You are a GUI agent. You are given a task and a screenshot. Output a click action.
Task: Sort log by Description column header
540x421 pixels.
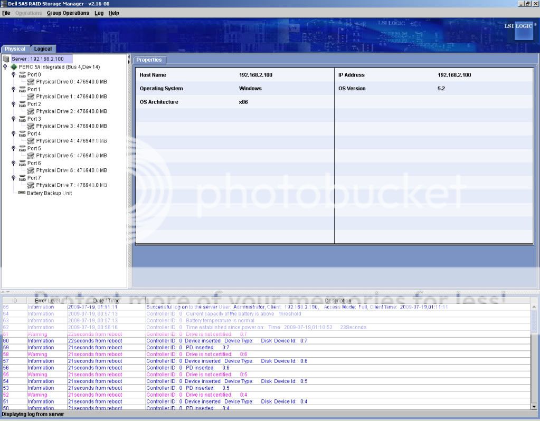pos(338,300)
